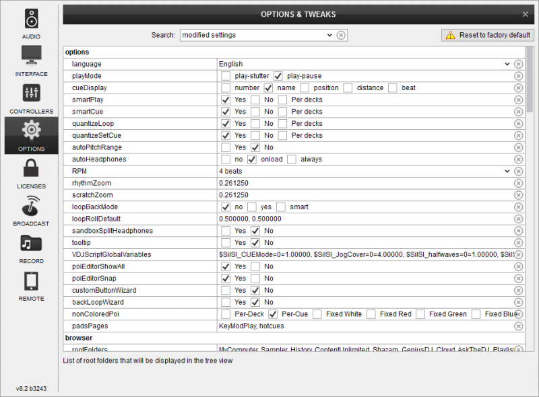Reset the playMode setting to default

pyautogui.click(x=518, y=76)
